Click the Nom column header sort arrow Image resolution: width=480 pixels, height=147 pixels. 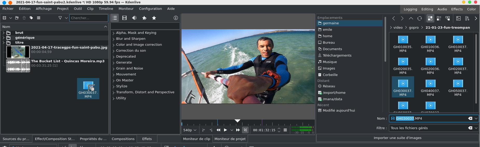click(x=106, y=27)
